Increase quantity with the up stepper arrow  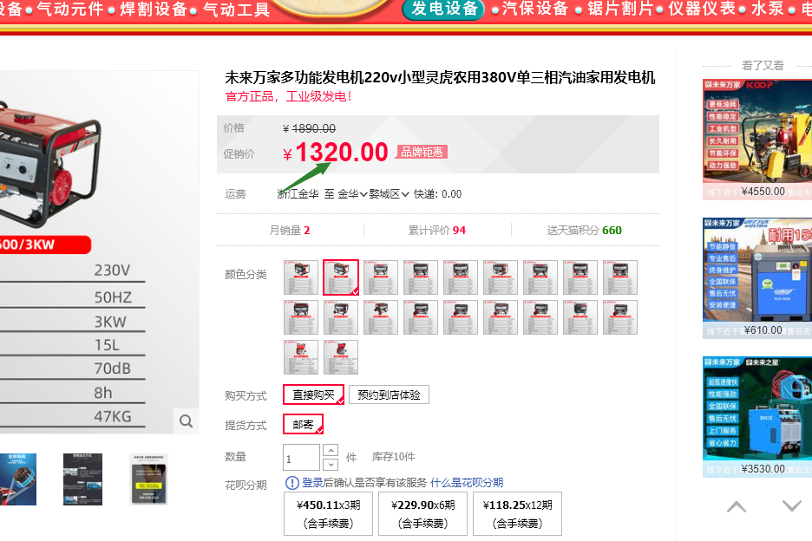click(x=331, y=450)
